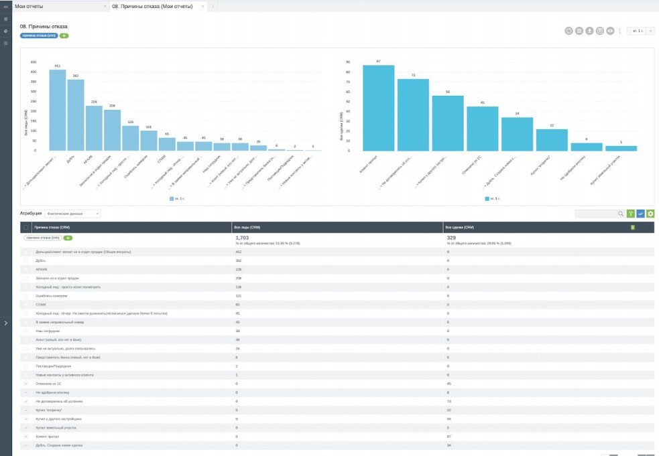Download the report with the round arrow icon
This screenshot has height=456, width=659.
(590, 31)
